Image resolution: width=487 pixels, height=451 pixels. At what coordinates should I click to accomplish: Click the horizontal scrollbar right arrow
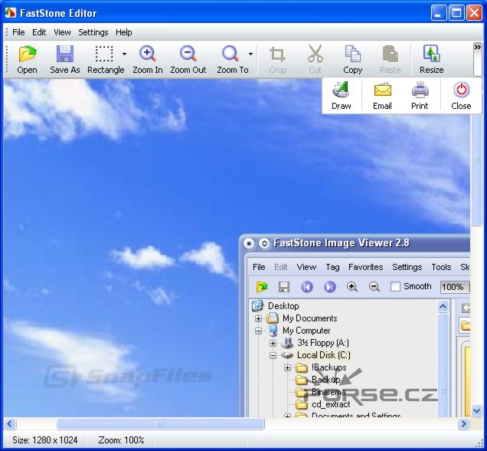(464, 423)
